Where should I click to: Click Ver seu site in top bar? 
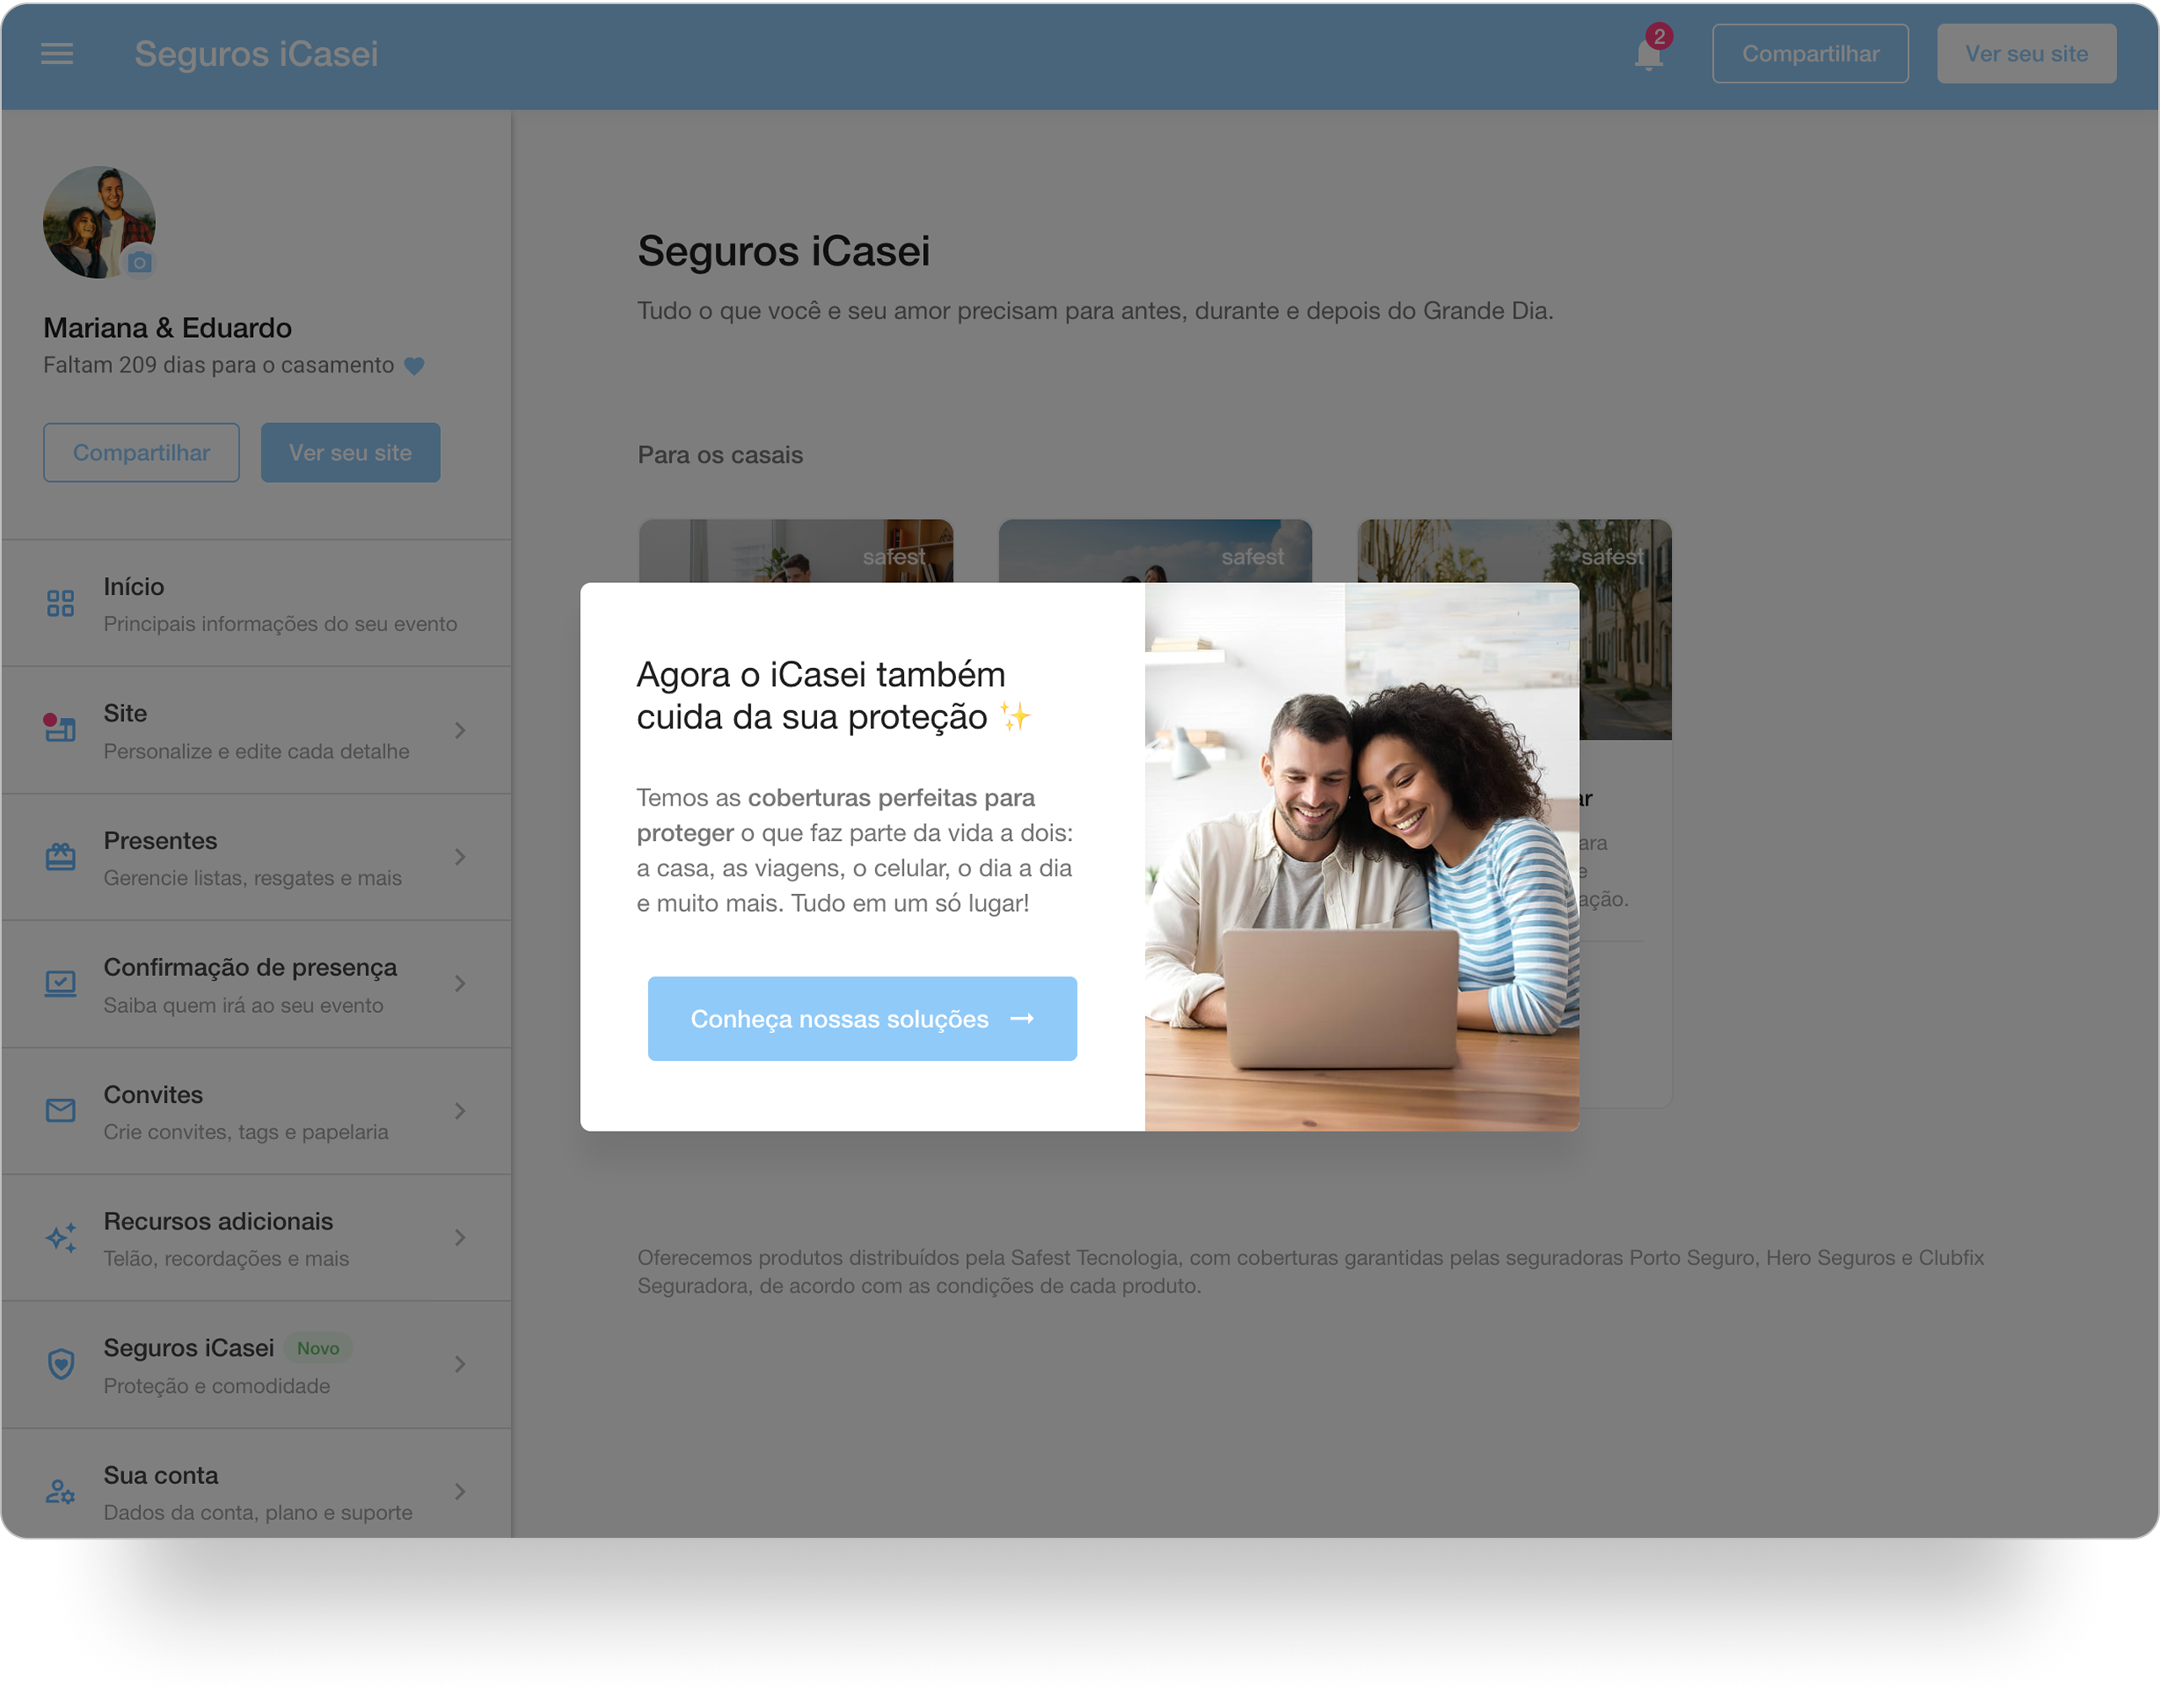(x=2026, y=54)
